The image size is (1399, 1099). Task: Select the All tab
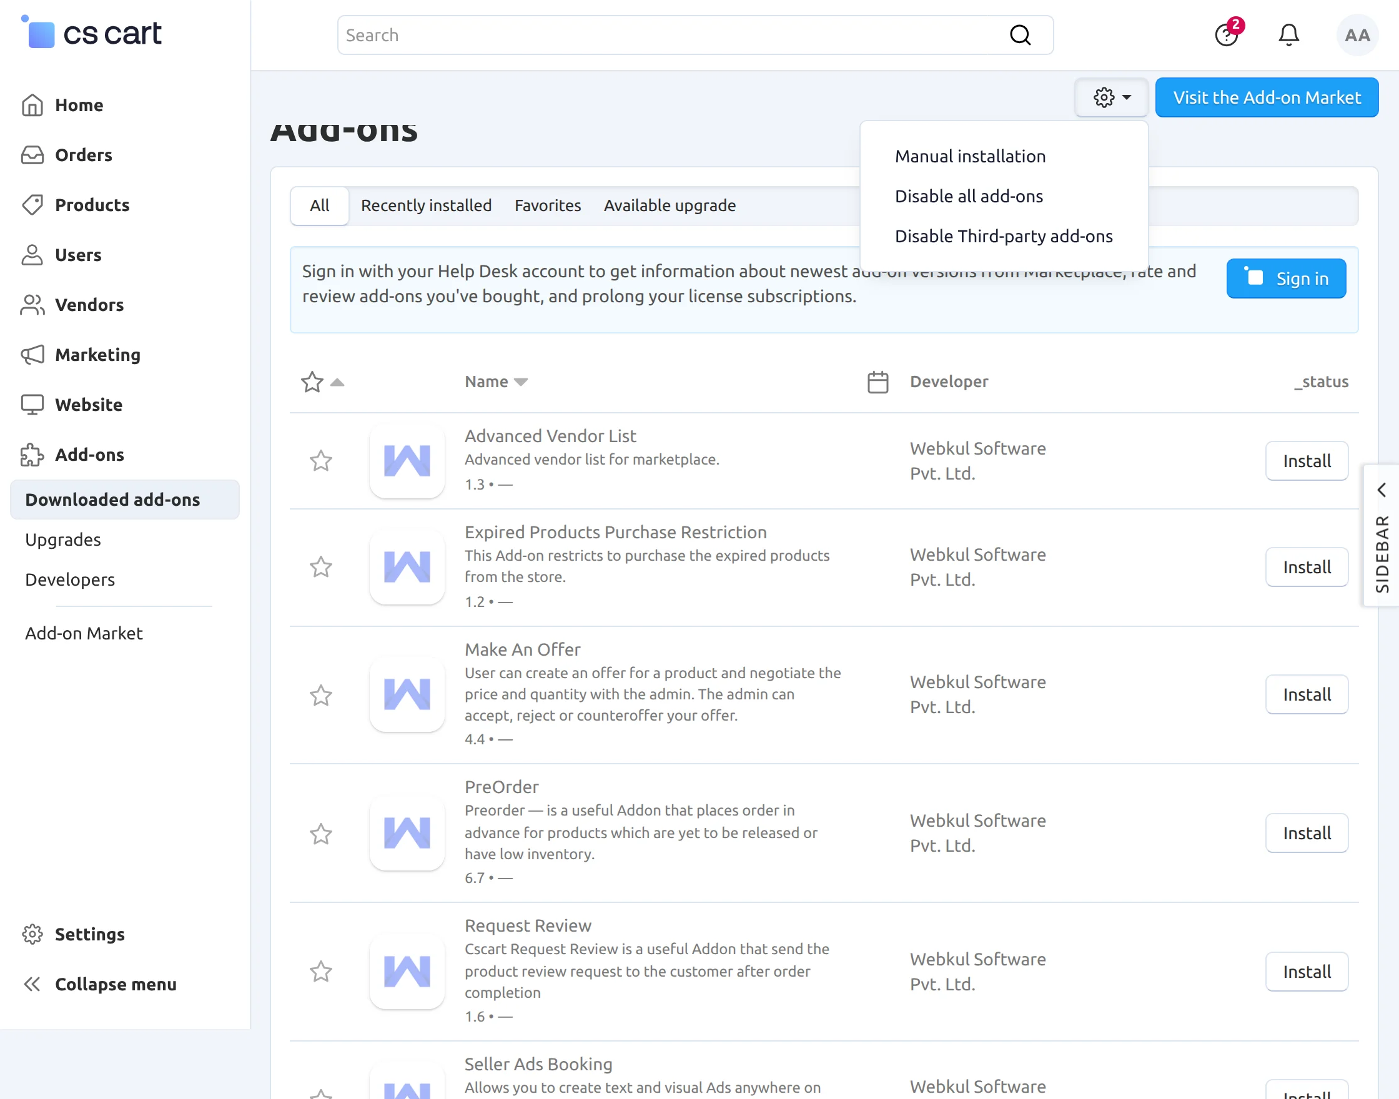click(x=320, y=205)
